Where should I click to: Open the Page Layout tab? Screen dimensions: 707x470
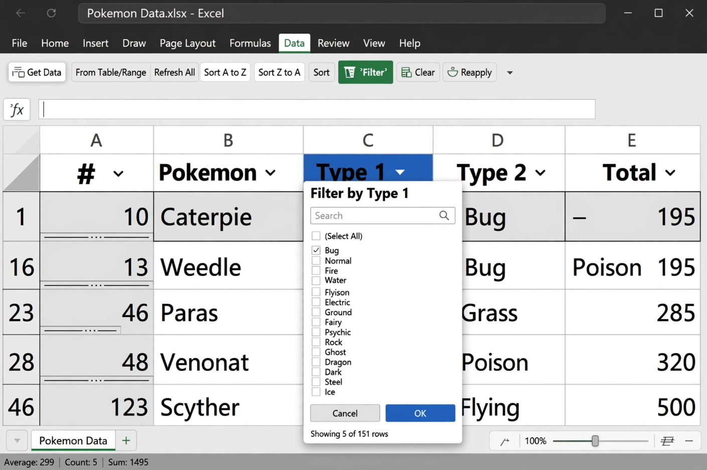click(188, 43)
